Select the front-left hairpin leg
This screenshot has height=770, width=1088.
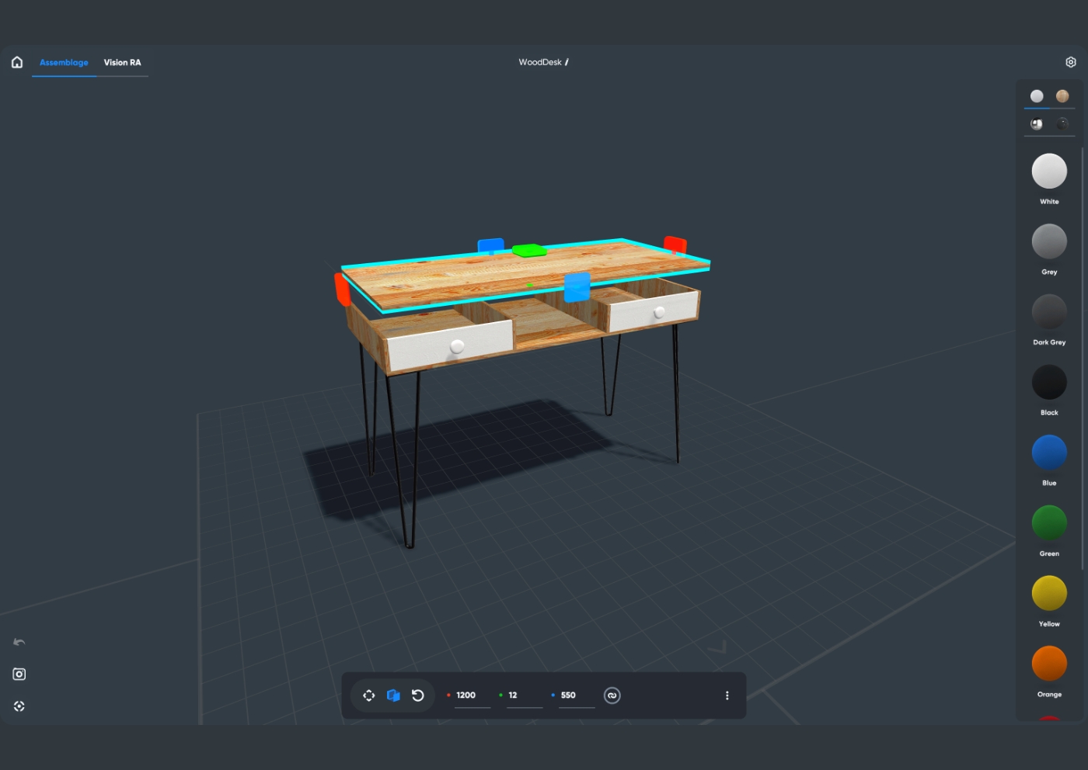coord(403,460)
